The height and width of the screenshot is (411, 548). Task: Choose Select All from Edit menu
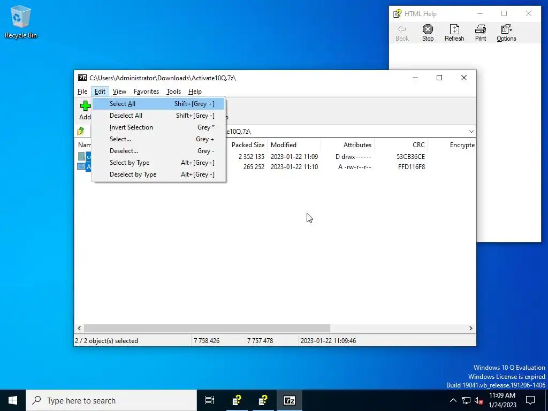click(x=158, y=104)
